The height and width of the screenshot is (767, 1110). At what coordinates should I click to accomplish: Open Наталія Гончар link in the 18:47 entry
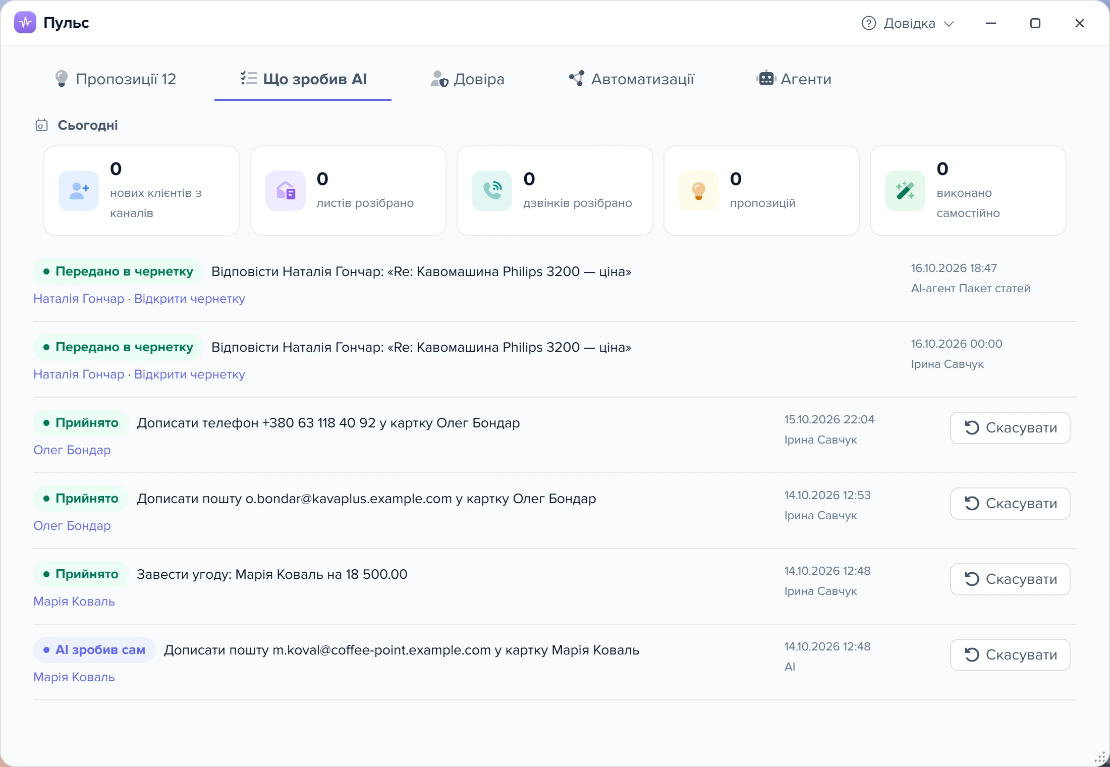[x=79, y=299]
